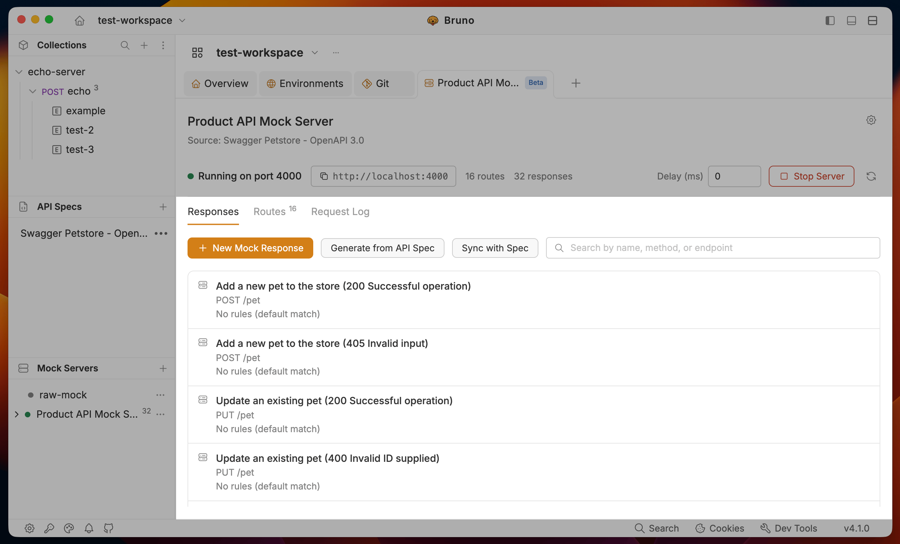Open Search in the status bar

657,528
